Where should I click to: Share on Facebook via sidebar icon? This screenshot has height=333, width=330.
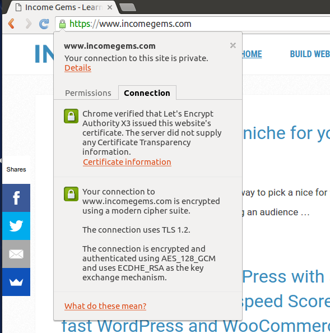click(16, 198)
